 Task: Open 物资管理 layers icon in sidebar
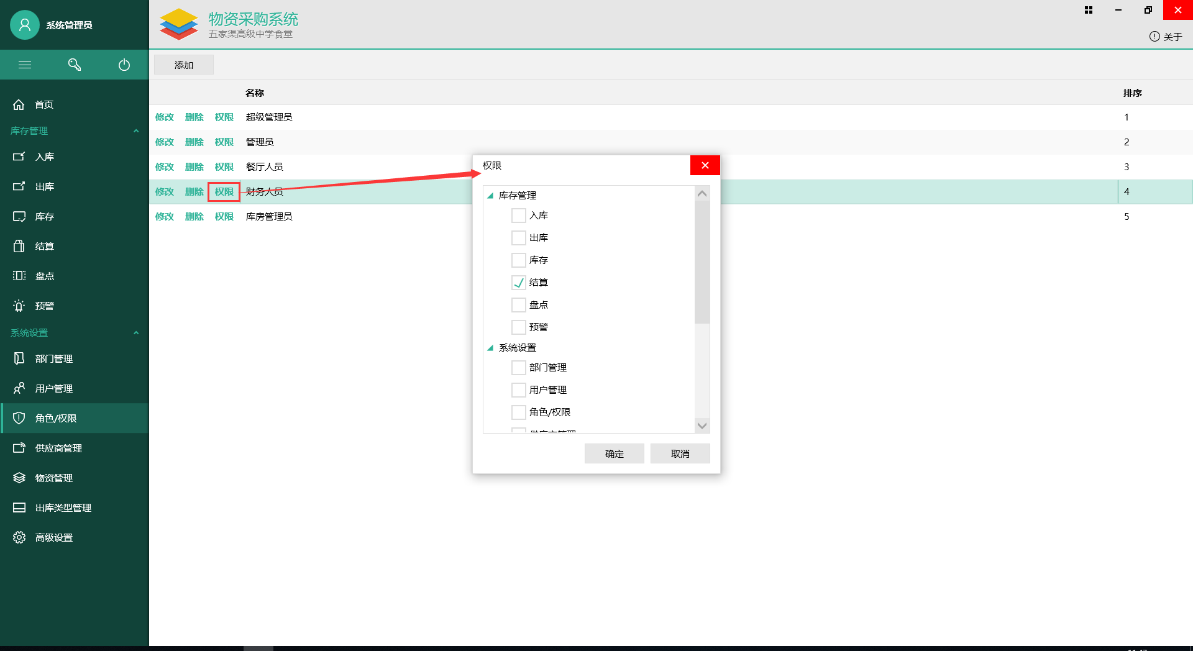click(19, 478)
